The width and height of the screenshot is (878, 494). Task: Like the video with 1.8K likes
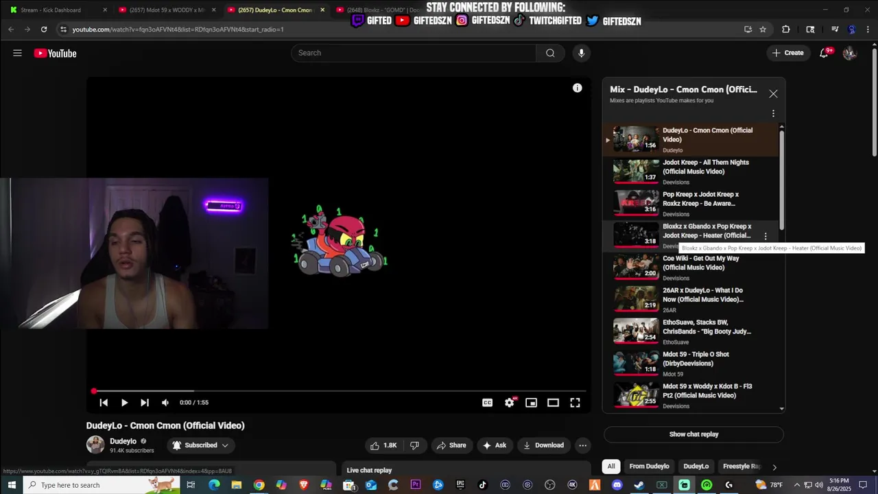coord(383,445)
